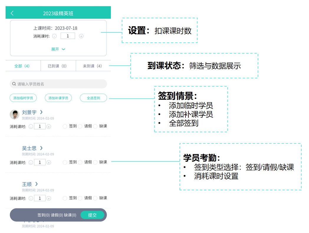The image size is (309, 233).
Task: Decrease class-hour count in top settings card
Action: (x=54, y=36)
